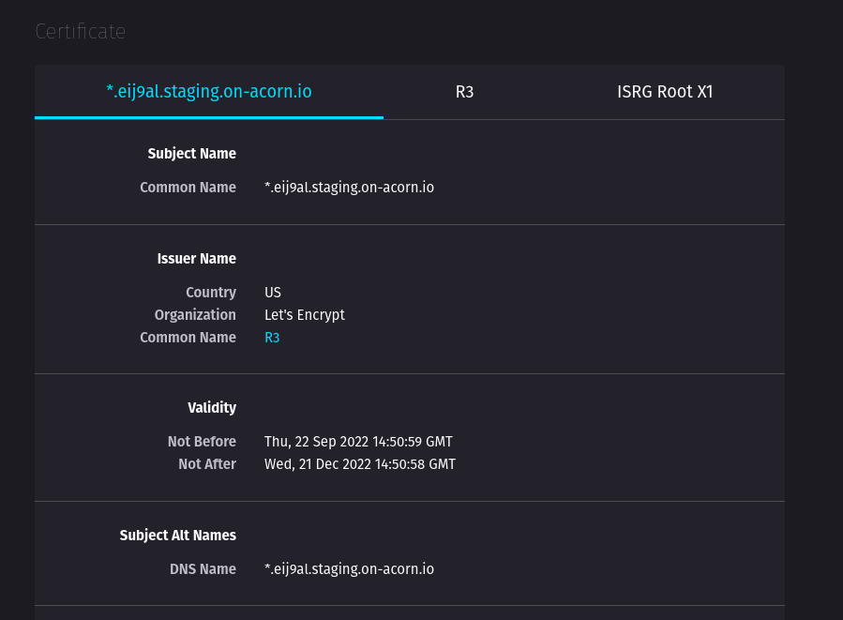Click the subject's Common Name domain value

click(349, 188)
